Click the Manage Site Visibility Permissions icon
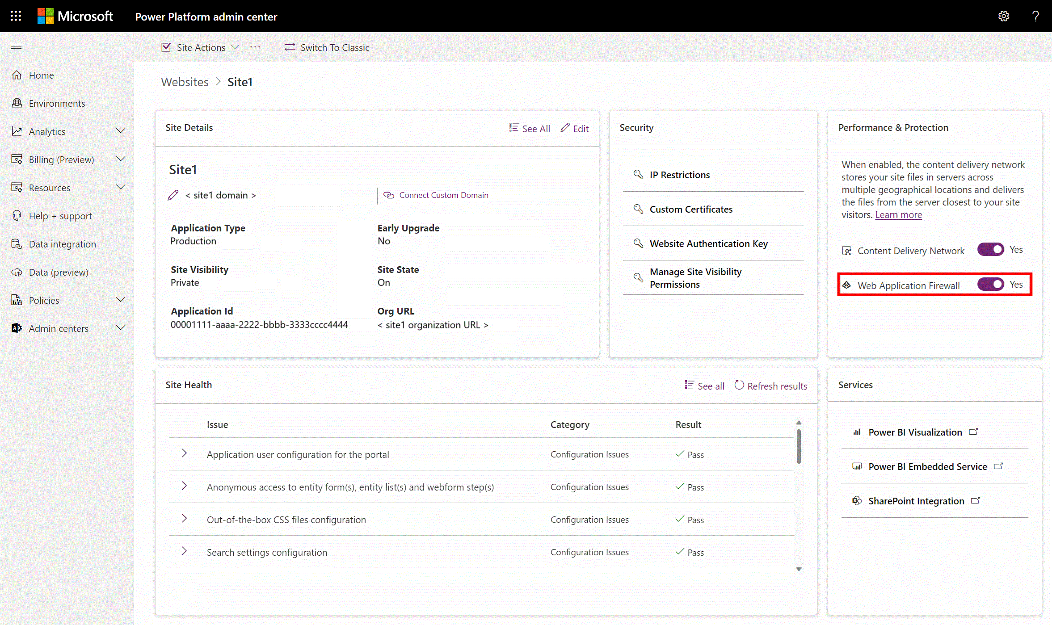The height and width of the screenshot is (625, 1052). pos(638,277)
